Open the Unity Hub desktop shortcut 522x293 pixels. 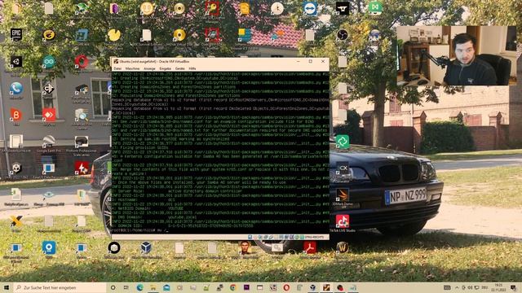[16, 62]
